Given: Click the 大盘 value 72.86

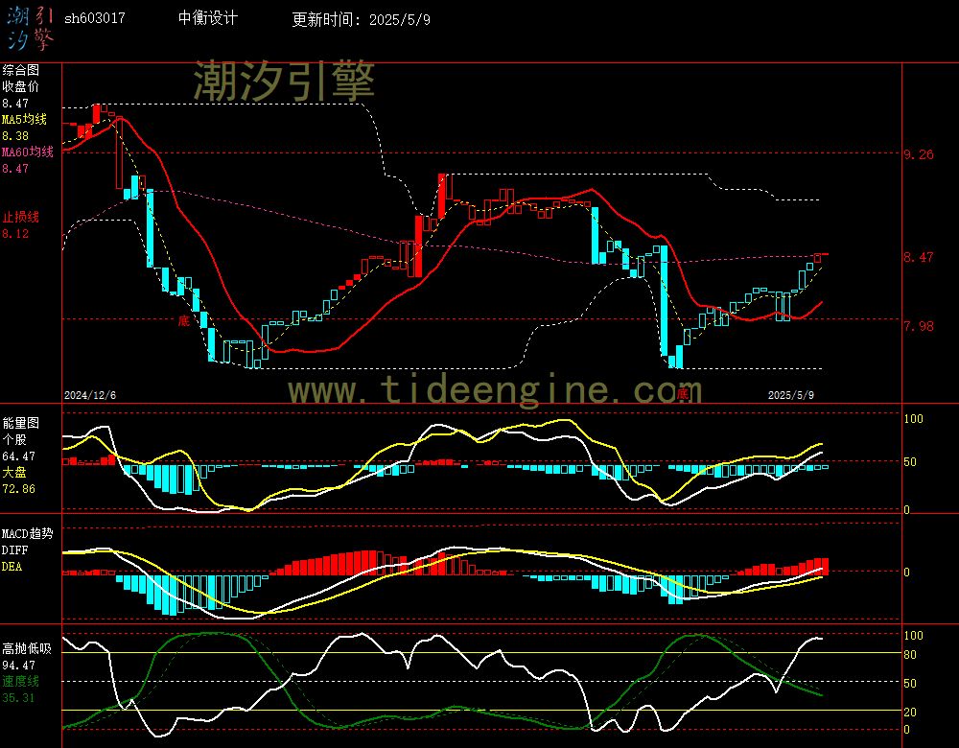Looking at the screenshot, I should (x=18, y=489).
